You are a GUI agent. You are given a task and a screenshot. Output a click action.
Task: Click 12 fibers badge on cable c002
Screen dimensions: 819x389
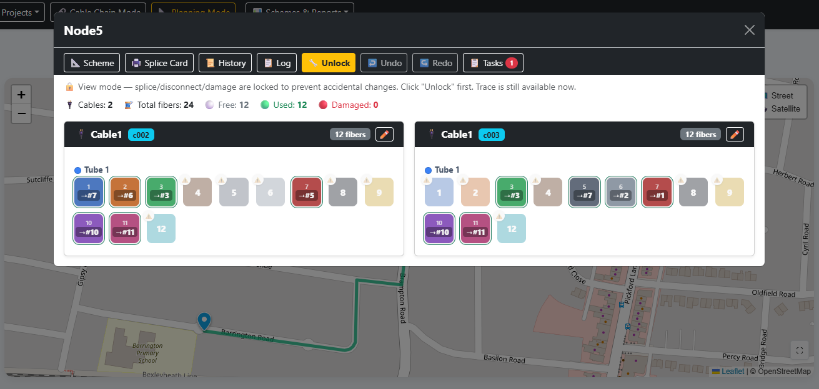click(350, 135)
